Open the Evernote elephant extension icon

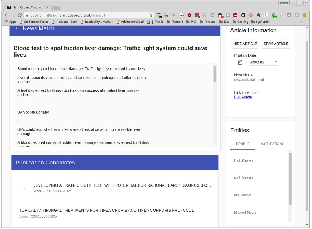[259, 15]
